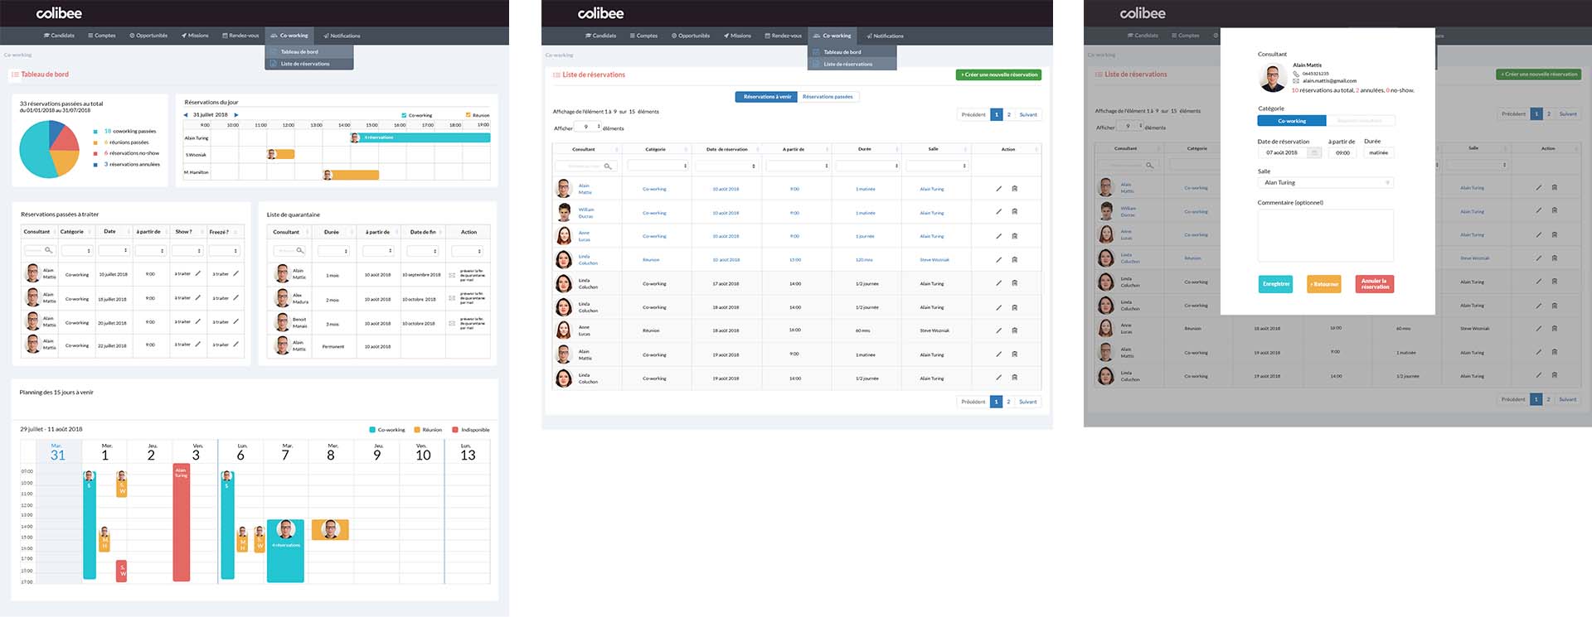Click envelope icon in Alex Madura quarantine row

(x=452, y=299)
